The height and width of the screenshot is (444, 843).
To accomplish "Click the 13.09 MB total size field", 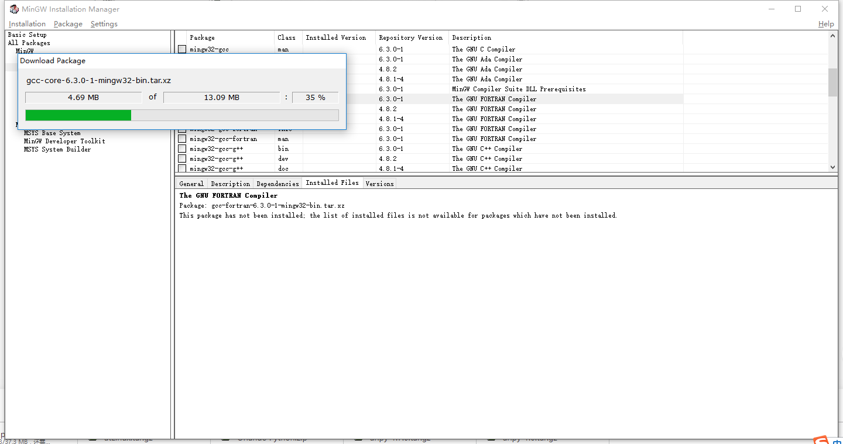I will (221, 98).
